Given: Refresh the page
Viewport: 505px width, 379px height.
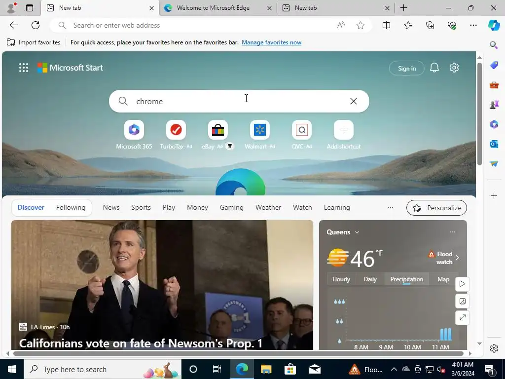Looking at the screenshot, I should click(36, 25).
